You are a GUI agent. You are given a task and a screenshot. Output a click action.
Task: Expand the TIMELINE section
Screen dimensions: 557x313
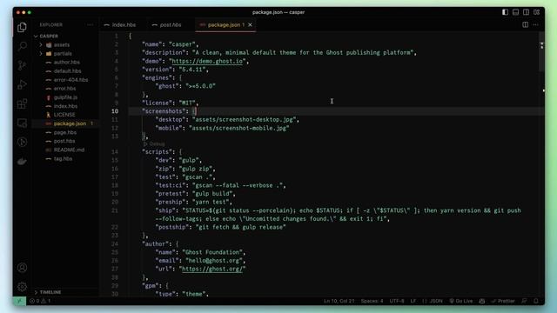50,292
